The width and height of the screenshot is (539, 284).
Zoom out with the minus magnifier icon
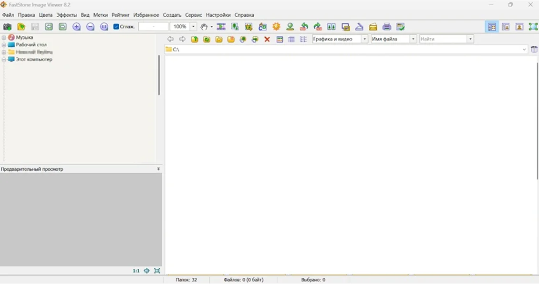tap(90, 26)
